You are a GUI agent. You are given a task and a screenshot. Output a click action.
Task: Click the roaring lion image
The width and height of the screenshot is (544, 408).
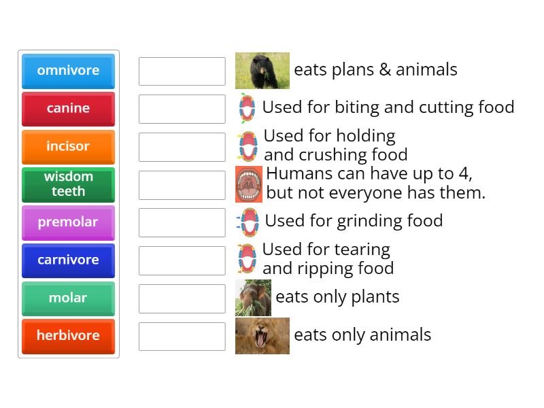(x=262, y=336)
